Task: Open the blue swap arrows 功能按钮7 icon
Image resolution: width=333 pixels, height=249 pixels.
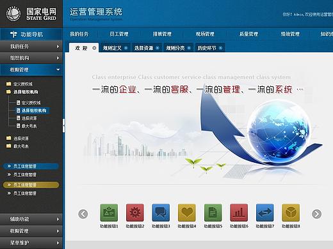Action: coord(264,213)
